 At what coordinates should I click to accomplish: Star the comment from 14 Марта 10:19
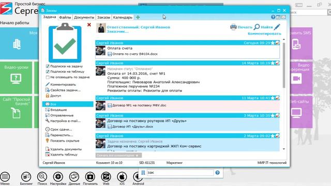[x=273, y=63]
